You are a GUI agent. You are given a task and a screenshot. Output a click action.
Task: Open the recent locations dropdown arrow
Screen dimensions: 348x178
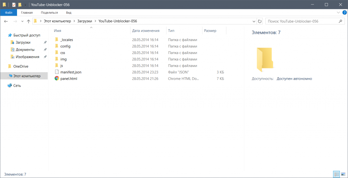[x=22, y=21]
